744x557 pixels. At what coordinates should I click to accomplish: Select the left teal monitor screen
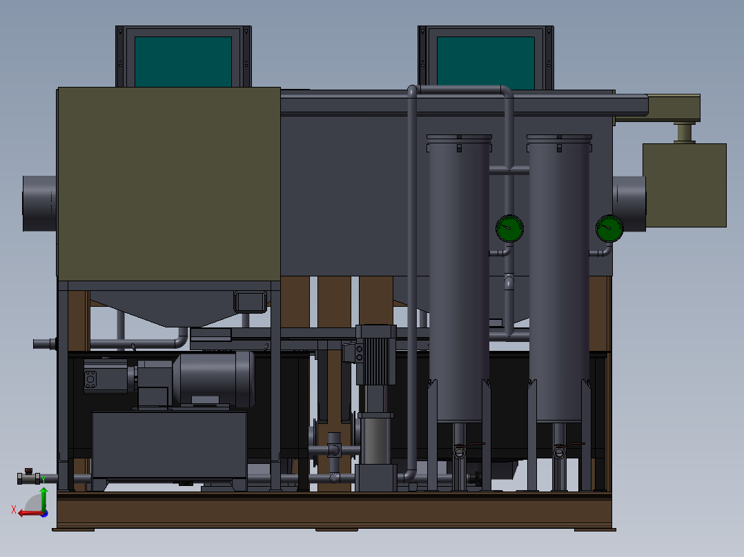coord(183,61)
